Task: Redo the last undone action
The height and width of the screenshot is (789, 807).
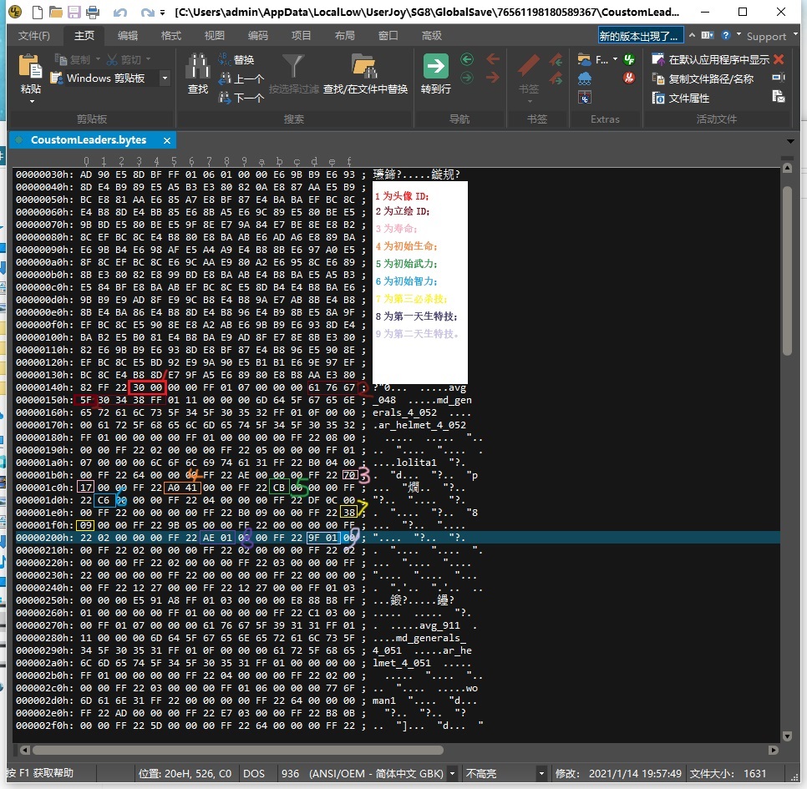Action: (x=147, y=12)
